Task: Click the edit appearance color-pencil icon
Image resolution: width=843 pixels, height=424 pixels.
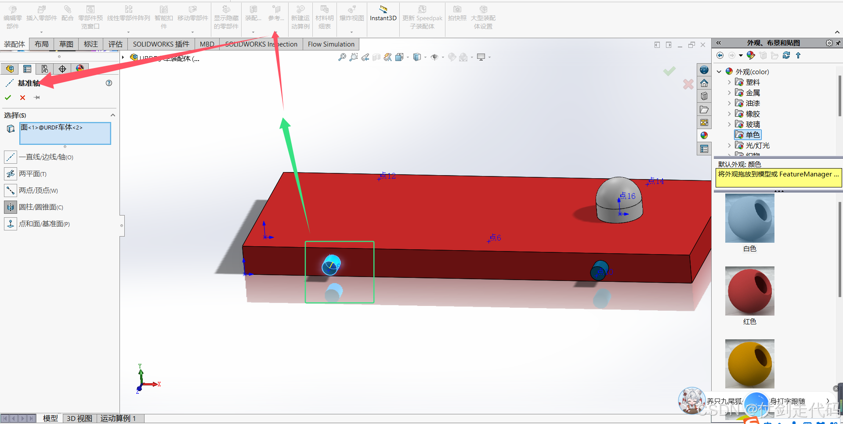Action: pyautogui.click(x=751, y=55)
